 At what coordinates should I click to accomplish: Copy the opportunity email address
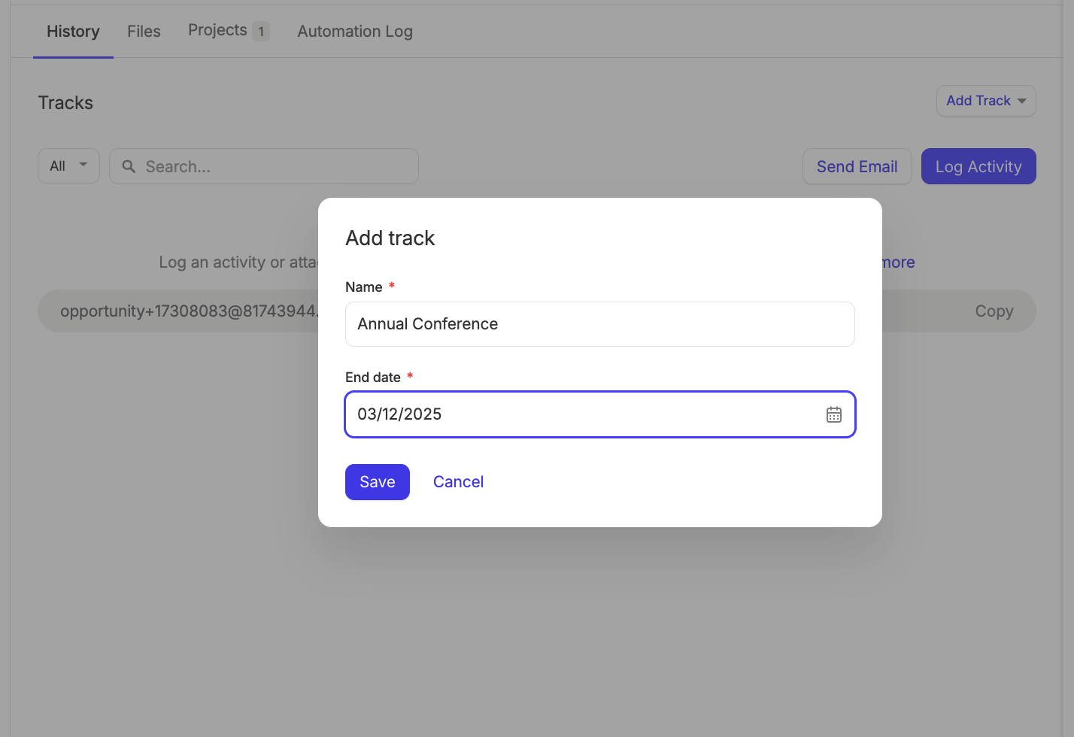click(x=994, y=311)
